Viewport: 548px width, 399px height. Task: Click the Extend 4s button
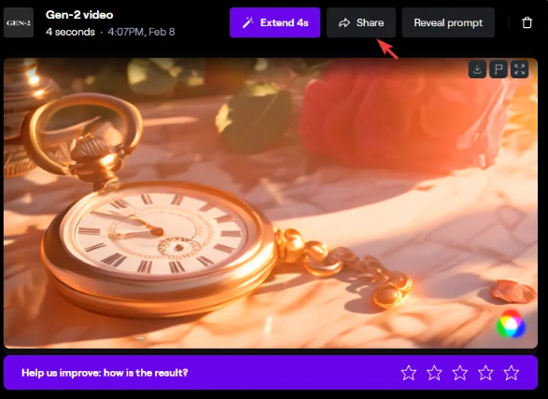click(x=274, y=22)
